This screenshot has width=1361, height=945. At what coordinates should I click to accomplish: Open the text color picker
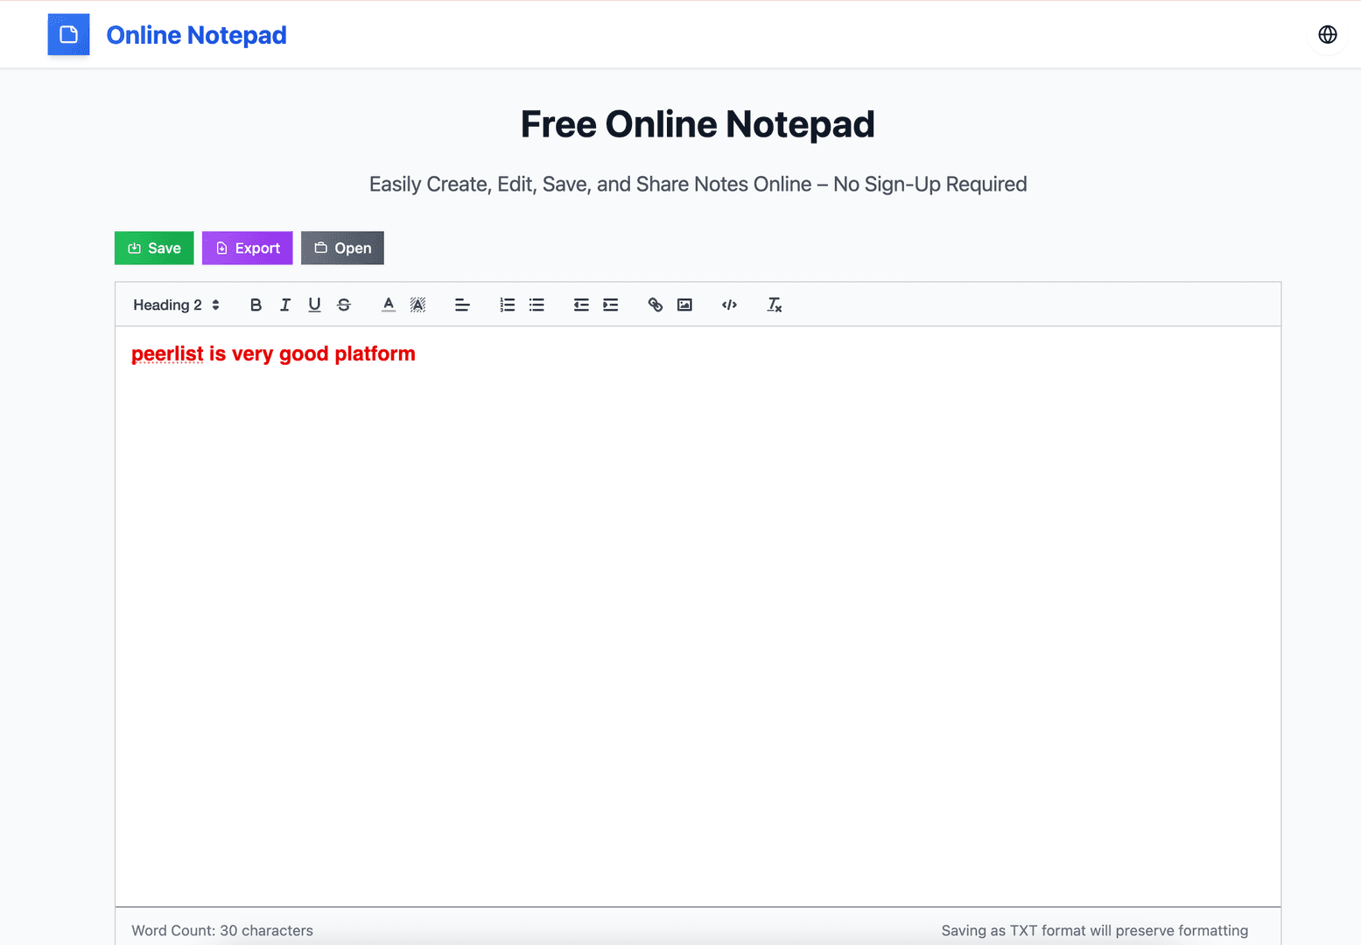tap(389, 304)
